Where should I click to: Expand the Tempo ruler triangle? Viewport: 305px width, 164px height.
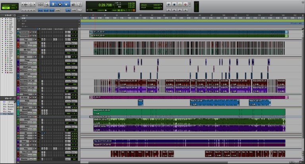click(x=19, y=21)
